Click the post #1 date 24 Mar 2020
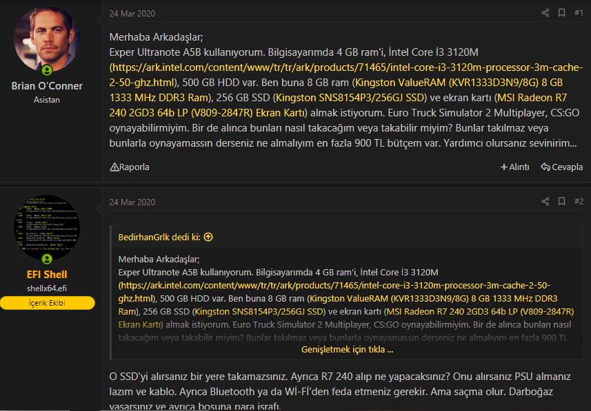The image size is (591, 411). tap(132, 14)
